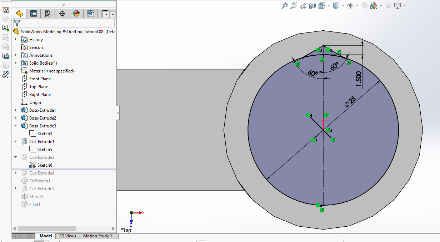Activate the Zoom to Area tool
This screenshot has height=242, width=440.
tap(294, 6)
